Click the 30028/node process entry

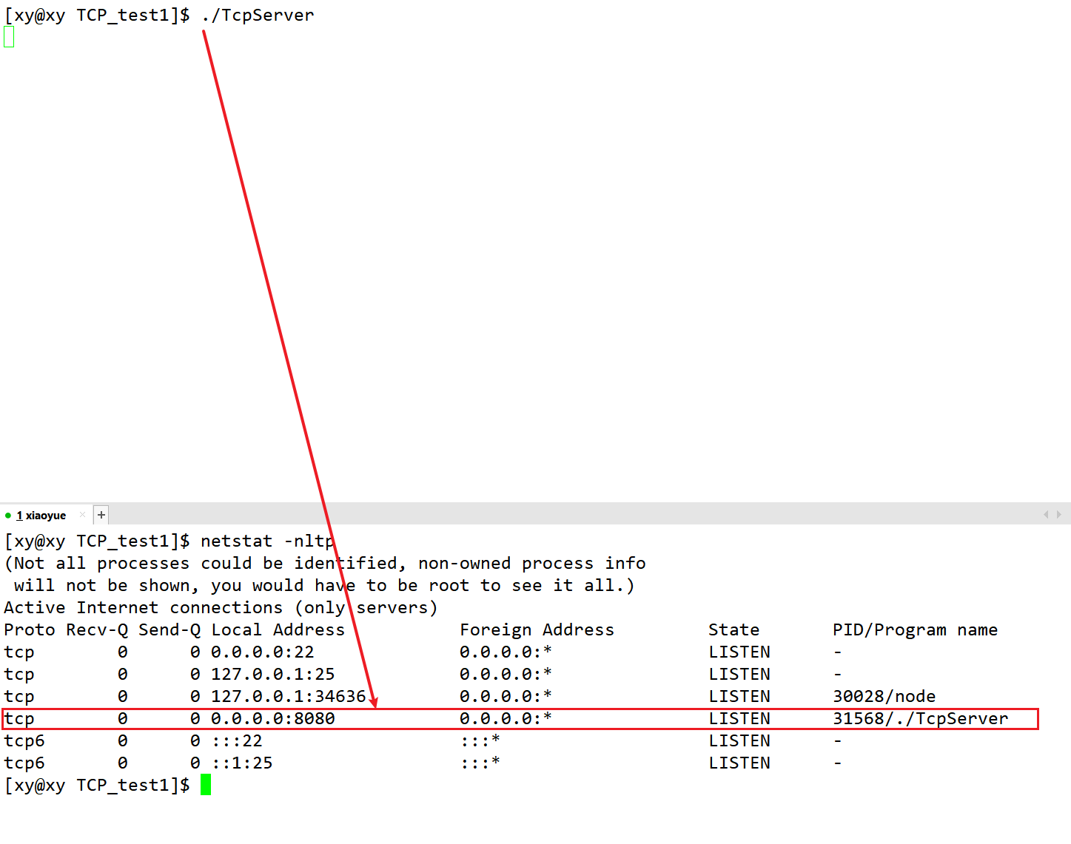[x=884, y=697]
